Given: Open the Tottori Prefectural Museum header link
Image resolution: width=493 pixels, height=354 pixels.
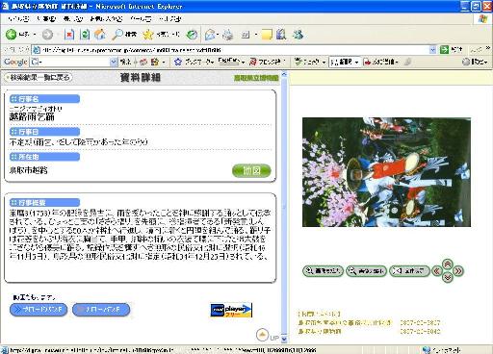Looking at the screenshot, I should pos(256,78).
